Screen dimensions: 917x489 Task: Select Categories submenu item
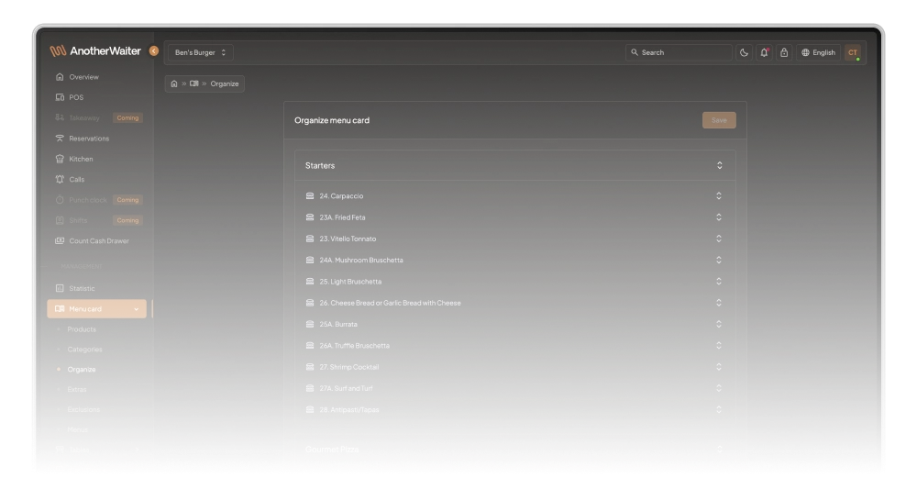[84, 350]
